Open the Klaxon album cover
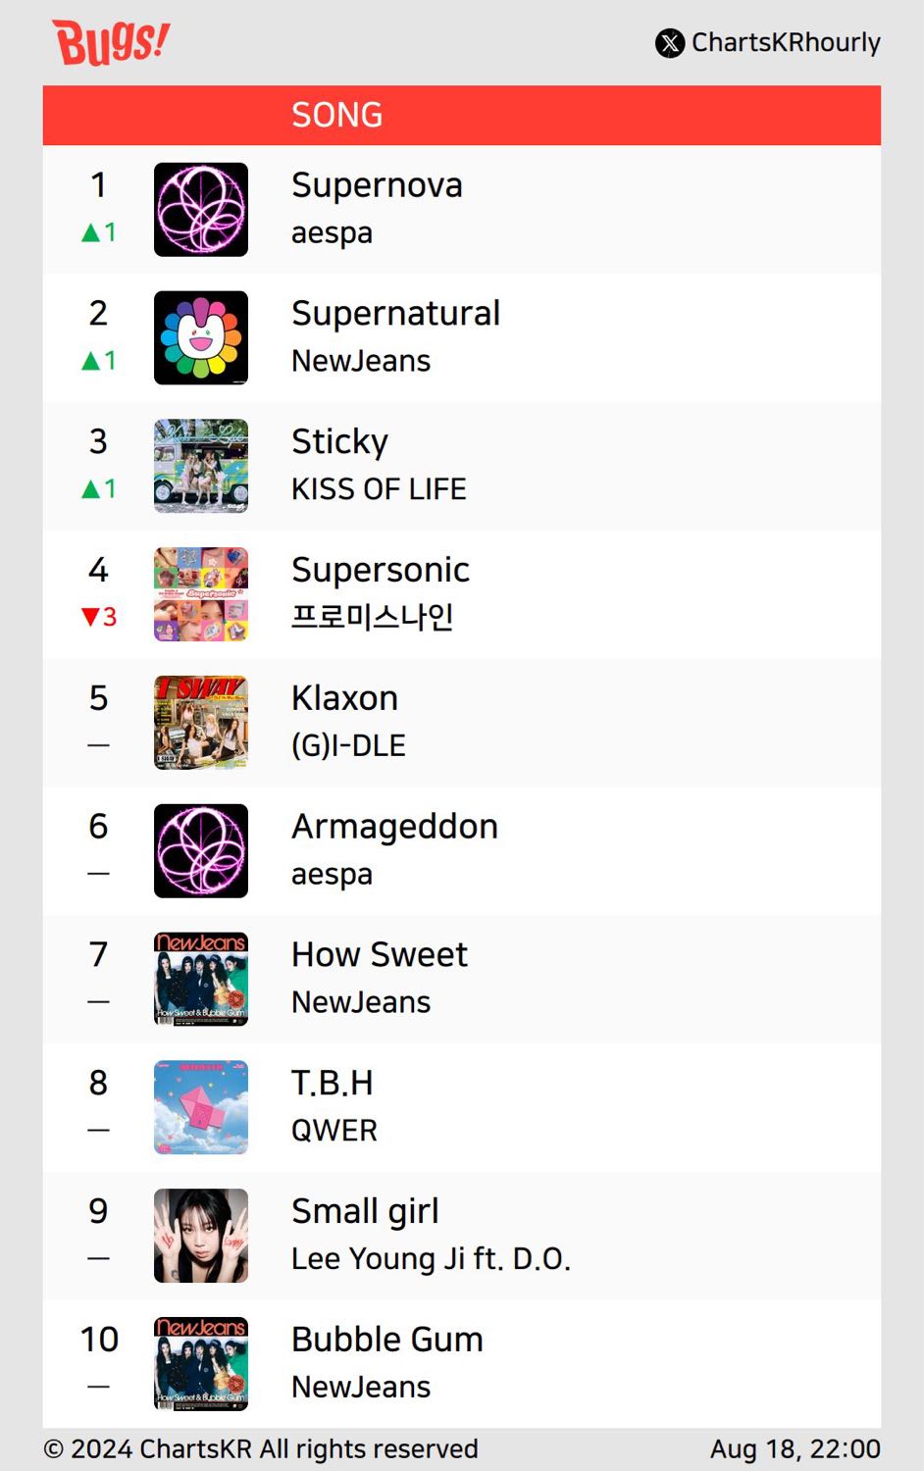 point(201,723)
